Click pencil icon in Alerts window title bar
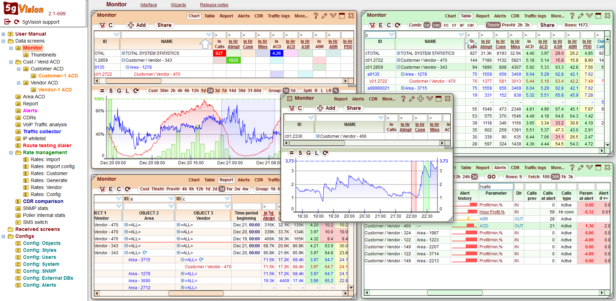 (581, 167)
